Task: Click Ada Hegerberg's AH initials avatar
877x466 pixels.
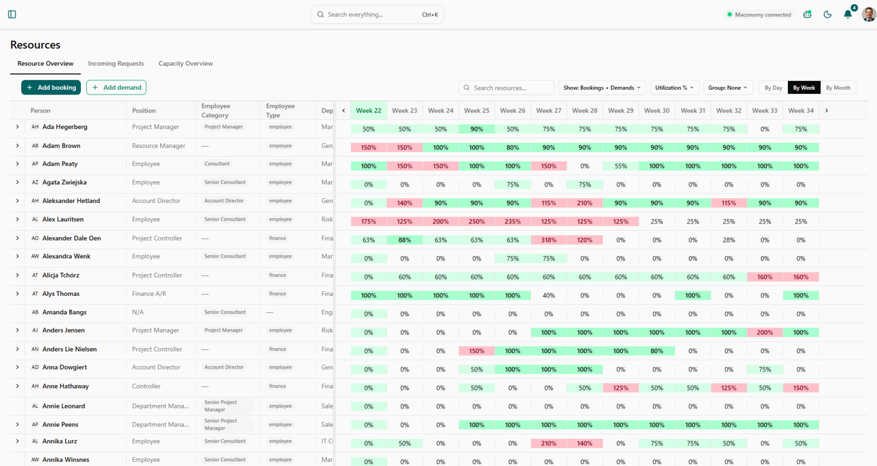Action: [x=35, y=127]
